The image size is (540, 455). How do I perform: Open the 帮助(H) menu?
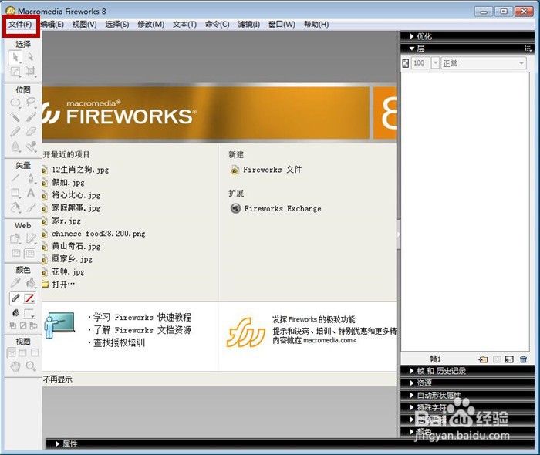click(x=316, y=25)
